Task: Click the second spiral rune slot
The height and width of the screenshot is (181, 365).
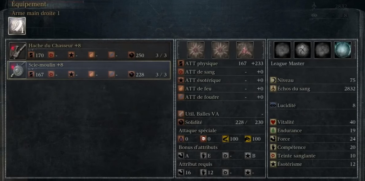Action: (302, 50)
